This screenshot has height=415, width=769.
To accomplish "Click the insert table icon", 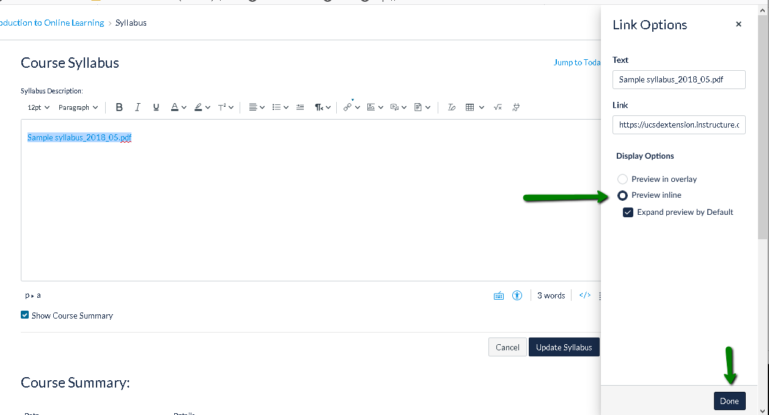I will [469, 107].
